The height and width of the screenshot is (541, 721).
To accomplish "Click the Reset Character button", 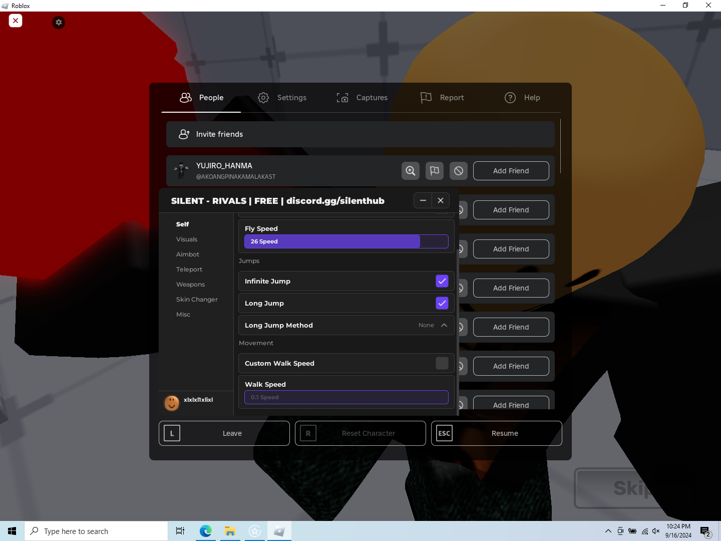I will click(360, 433).
